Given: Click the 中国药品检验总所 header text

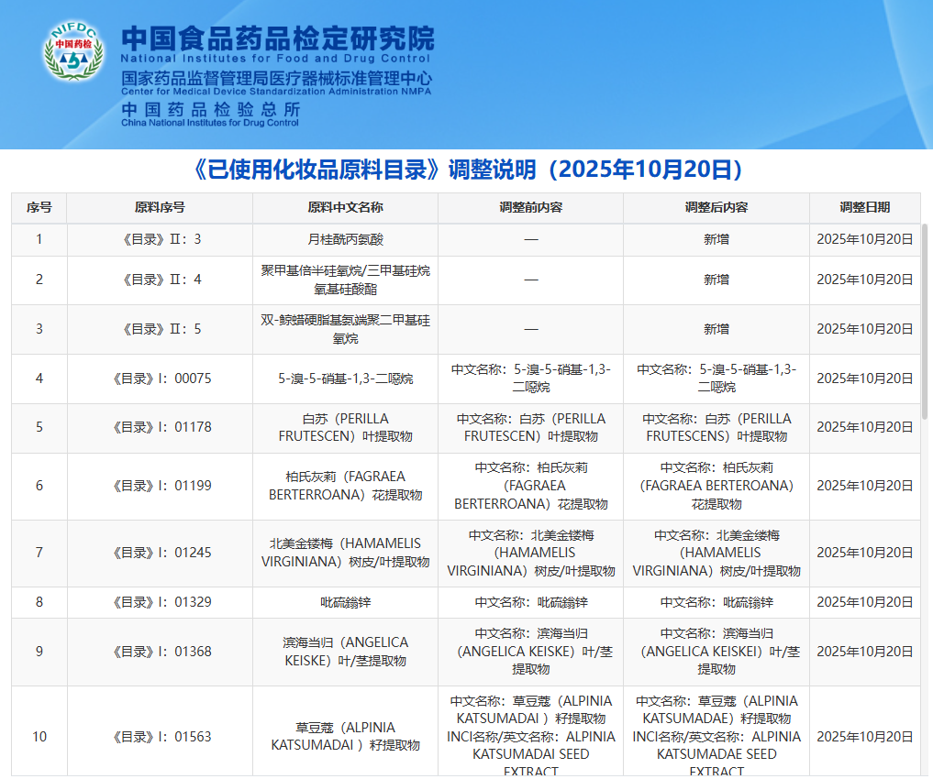Looking at the screenshot, I should click(x=210, y=108).
